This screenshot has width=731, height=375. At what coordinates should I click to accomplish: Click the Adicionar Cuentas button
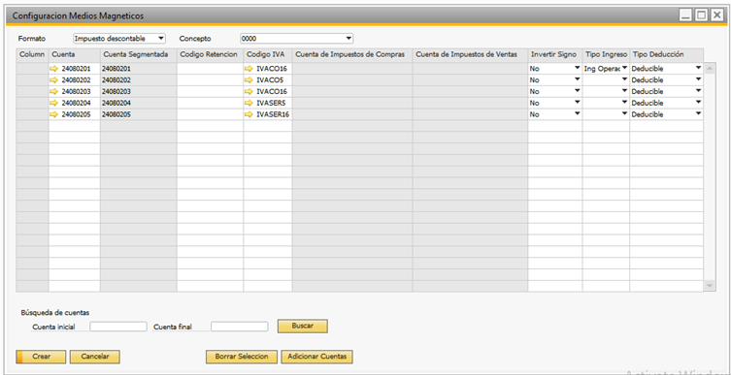tap(317, 357)
